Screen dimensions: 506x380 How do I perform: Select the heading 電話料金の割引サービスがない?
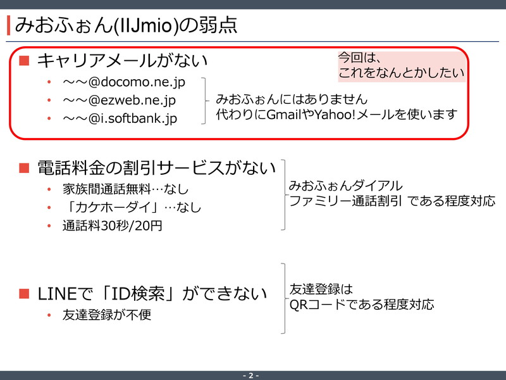point(156,168)
